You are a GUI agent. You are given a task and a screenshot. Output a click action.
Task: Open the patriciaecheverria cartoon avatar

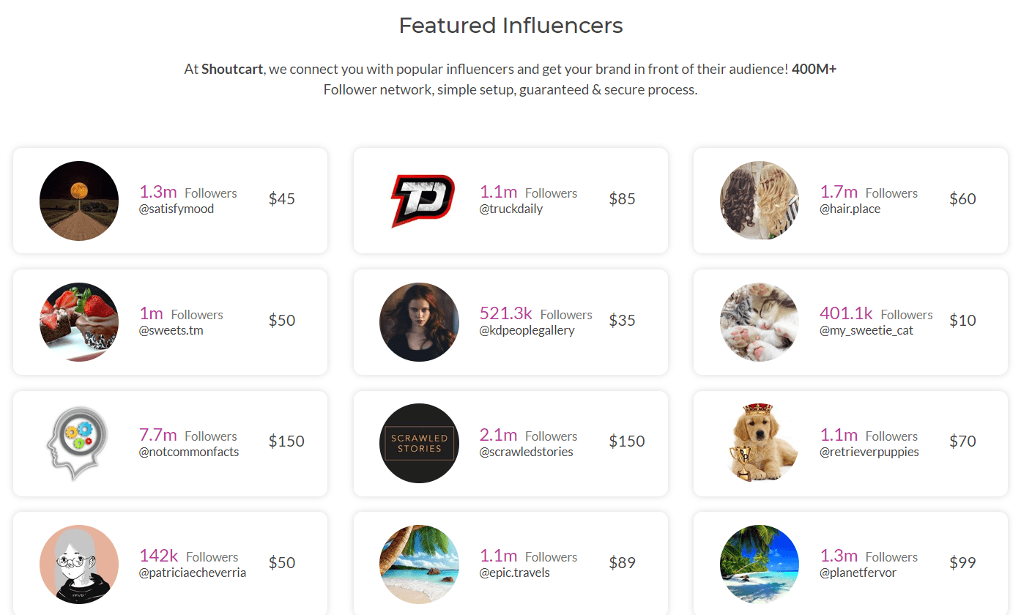tap(79, 564)
